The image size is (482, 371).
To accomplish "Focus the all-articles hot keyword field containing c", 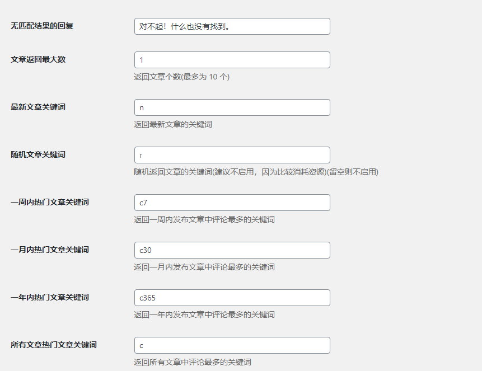I will point(232,345).
